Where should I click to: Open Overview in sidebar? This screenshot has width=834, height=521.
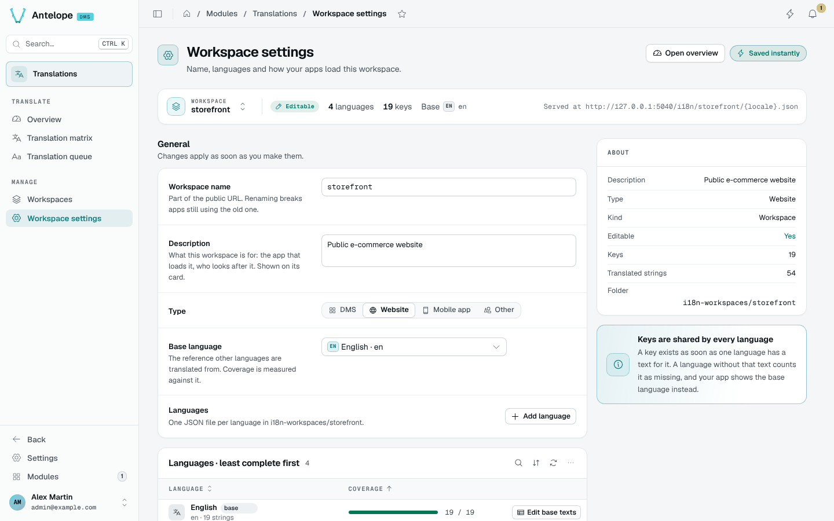click(69, 119)
